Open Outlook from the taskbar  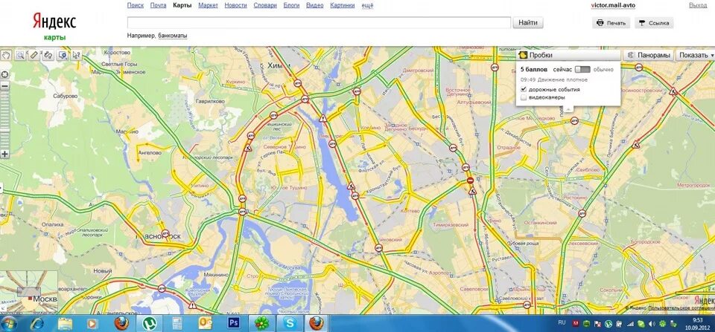pyautogui.click(x=206, y=323)
